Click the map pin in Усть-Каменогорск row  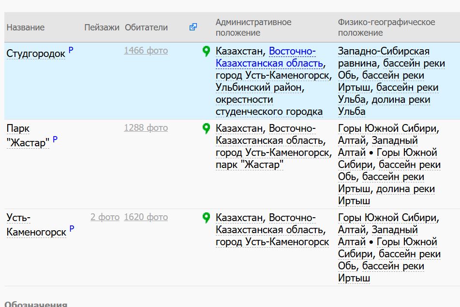pos(207,218)
